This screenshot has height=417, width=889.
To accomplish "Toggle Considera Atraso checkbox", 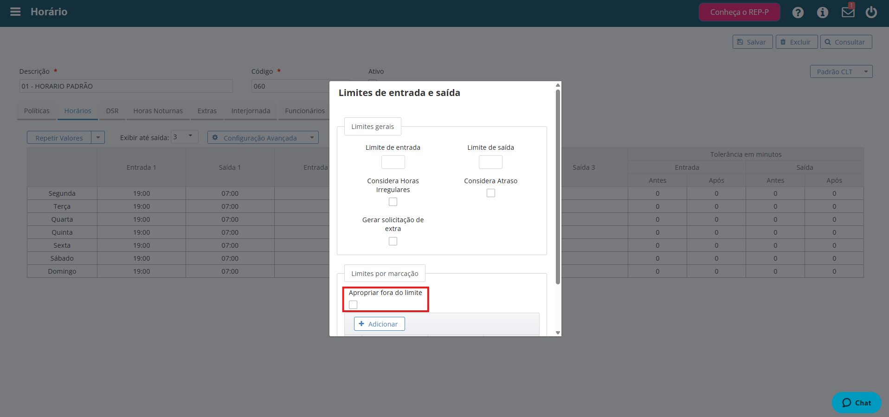I will point(491,193).
